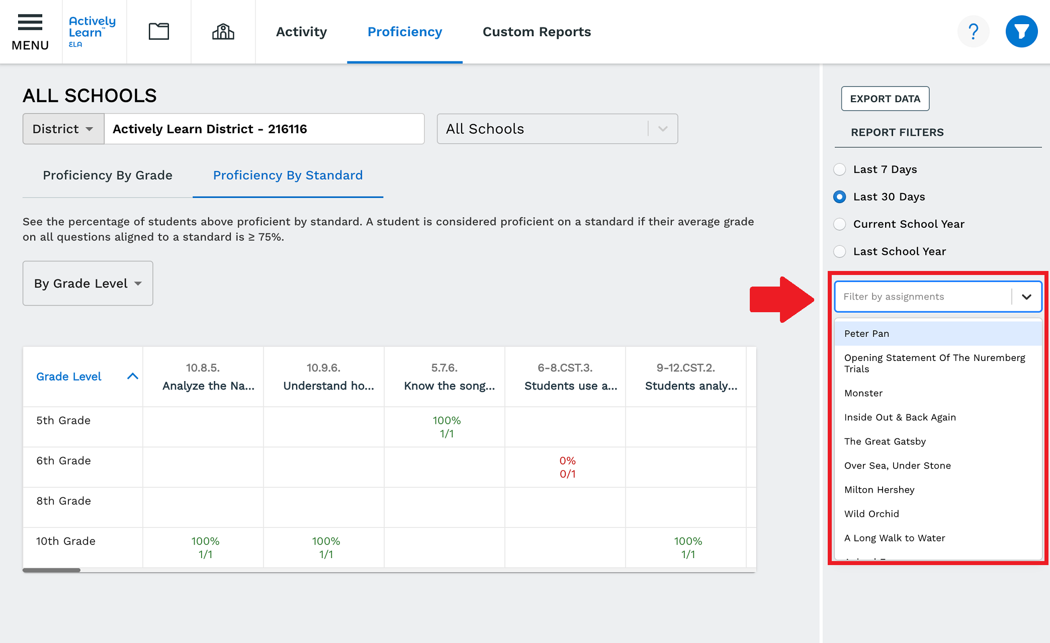
Task: Choose Opening Statement Of The Nuremberg Trials
Action: (938, 363)
